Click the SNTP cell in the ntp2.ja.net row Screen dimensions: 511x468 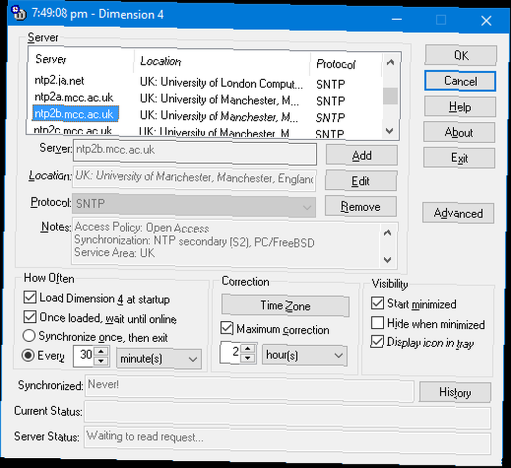(331, 84)
